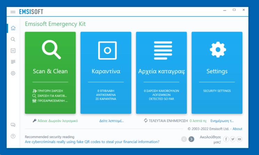This screenshot has width=259, height=155.
Task: Click the large magnifier on Scan & Clean tile
Action: pyautogui.click(x=51, y=50)
